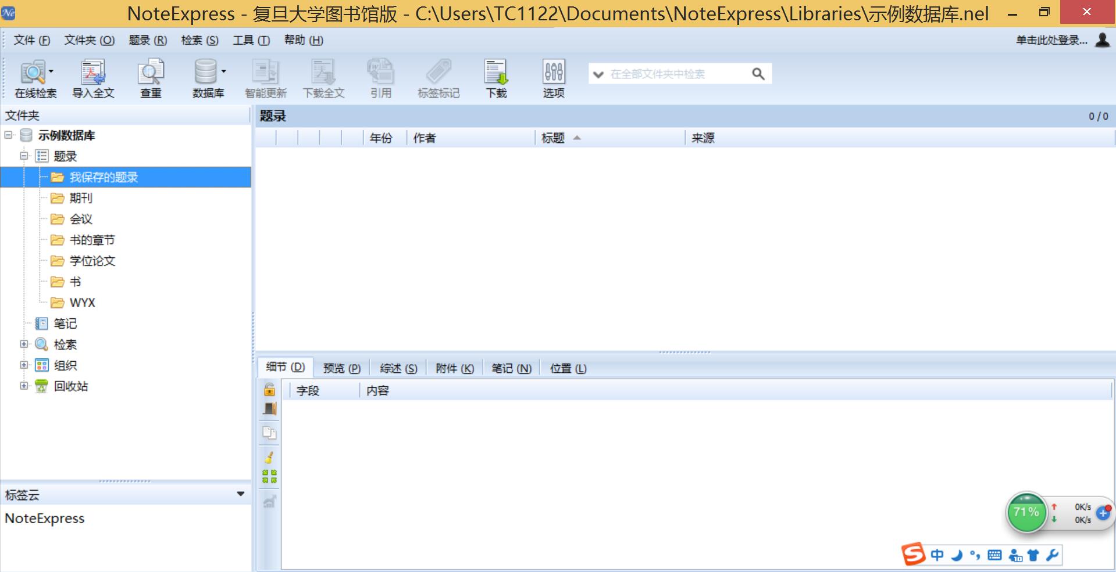Select the WYX folder
This screenshot has height=572, width=1116.
(x=82, y=303)
